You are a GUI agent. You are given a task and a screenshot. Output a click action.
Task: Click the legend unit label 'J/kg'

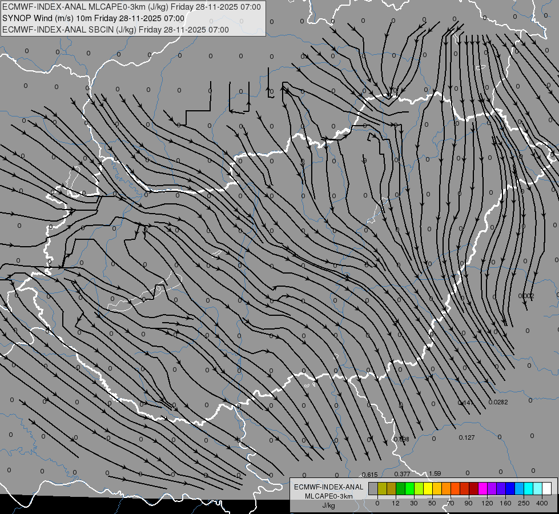[x=328, y=505]
